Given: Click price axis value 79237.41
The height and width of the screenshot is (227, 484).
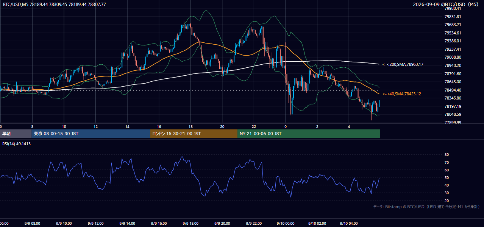Looking at the screenshot, I should (453, 49).
